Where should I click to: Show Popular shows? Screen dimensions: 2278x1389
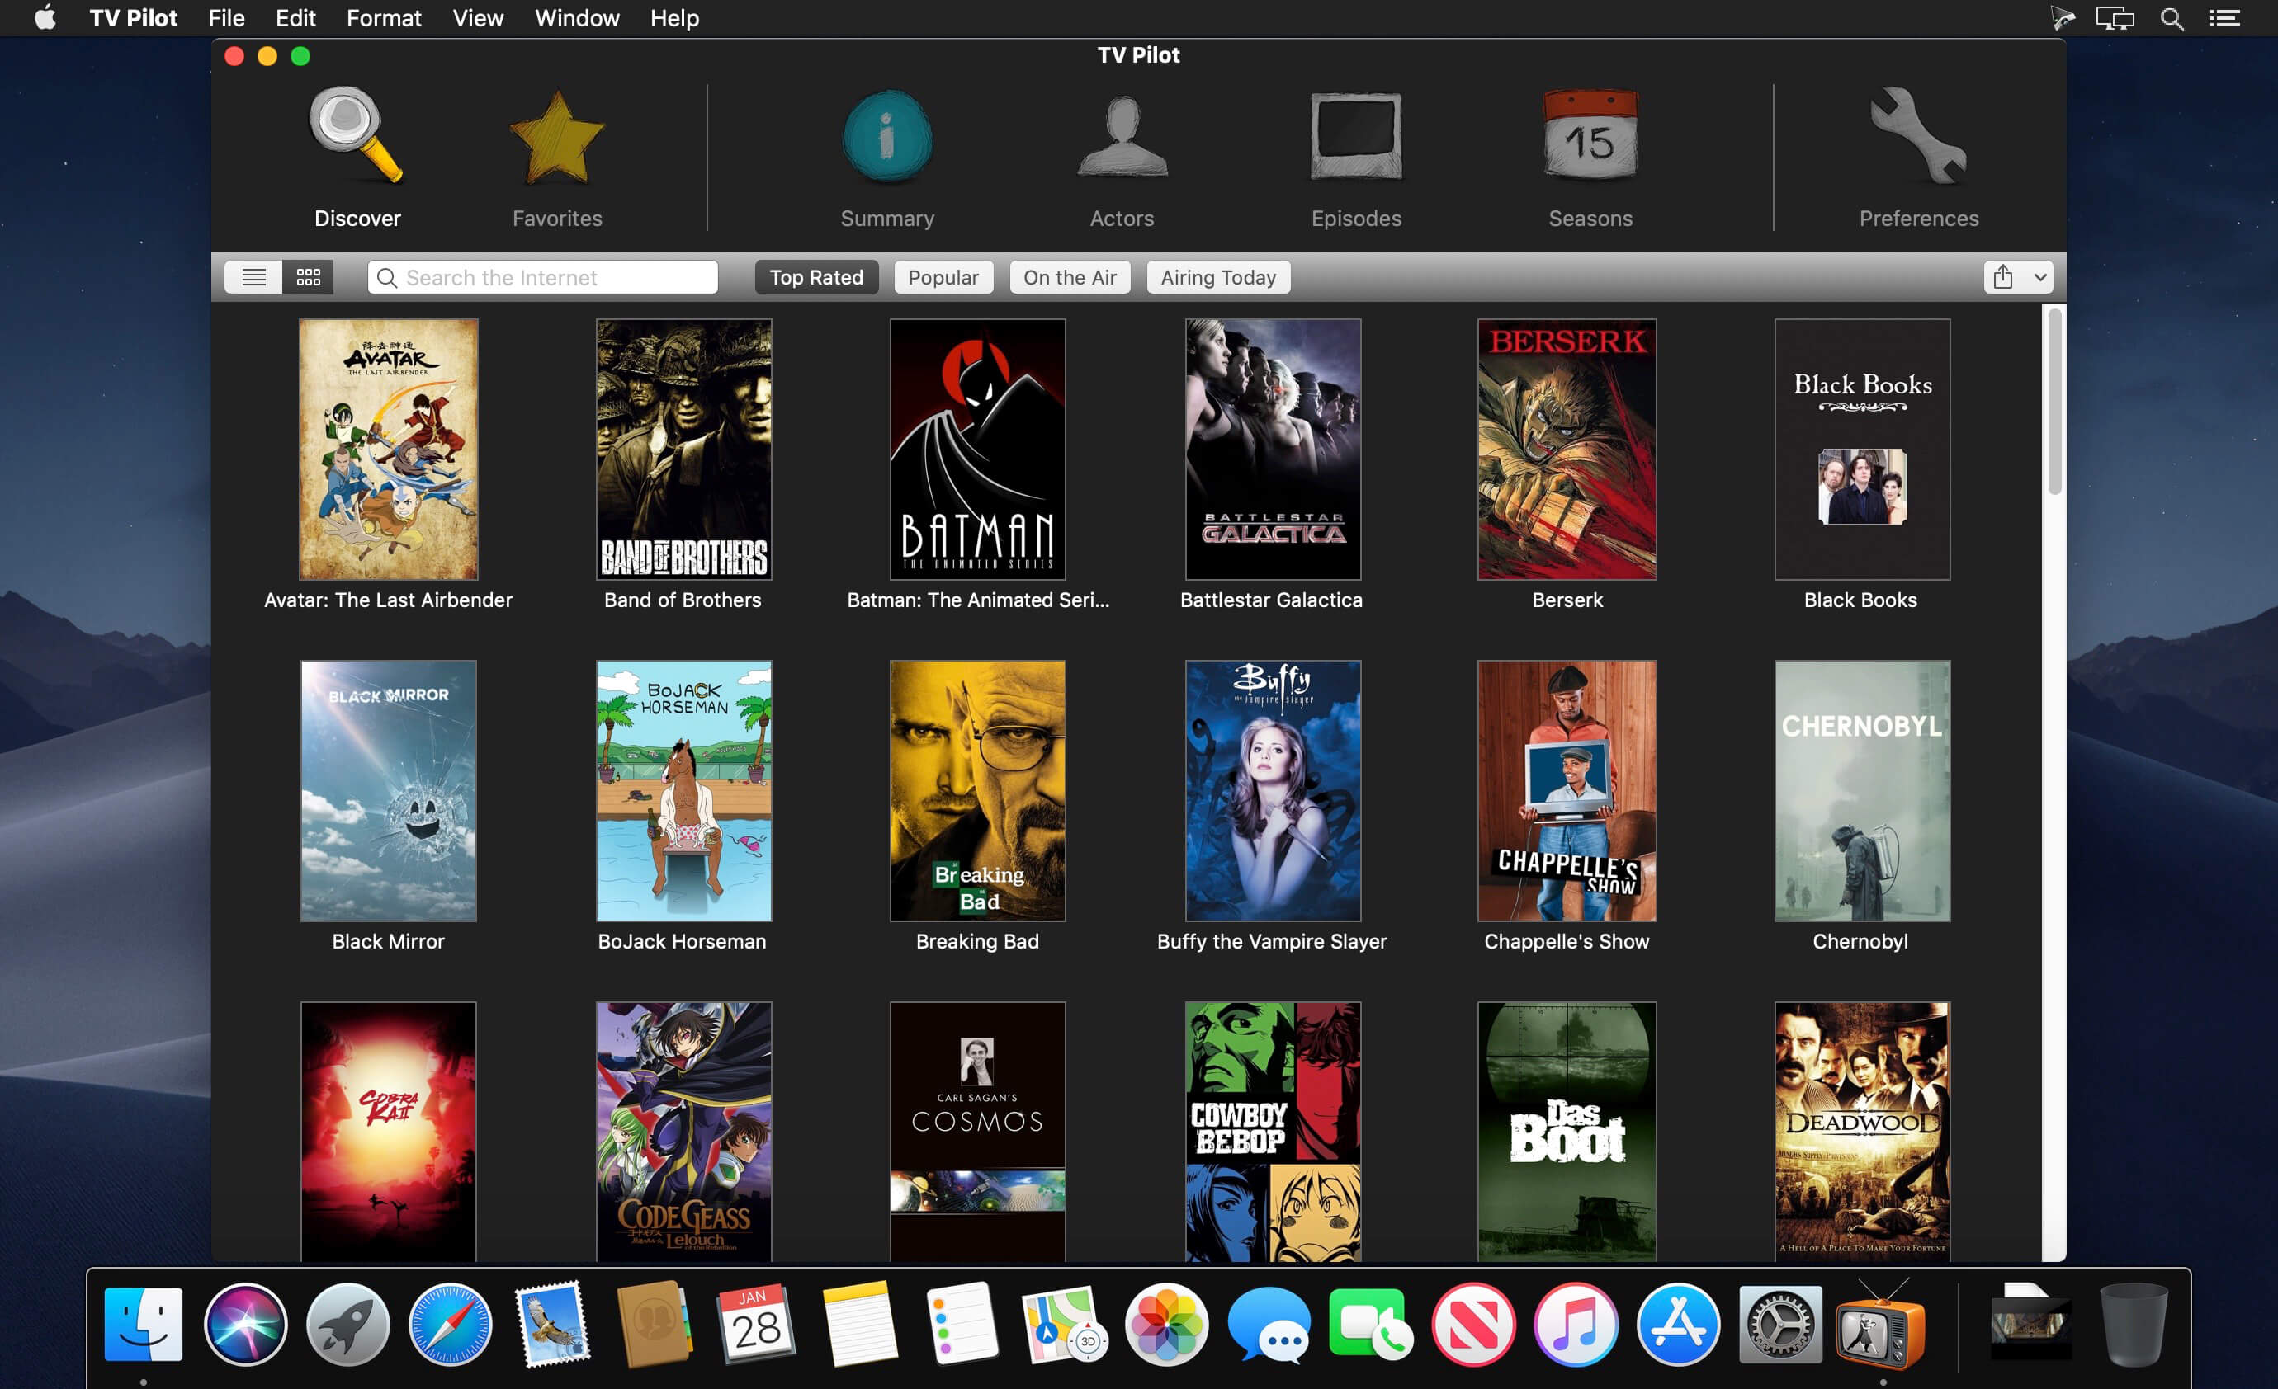pyautogui.click(x=942, y=277)
